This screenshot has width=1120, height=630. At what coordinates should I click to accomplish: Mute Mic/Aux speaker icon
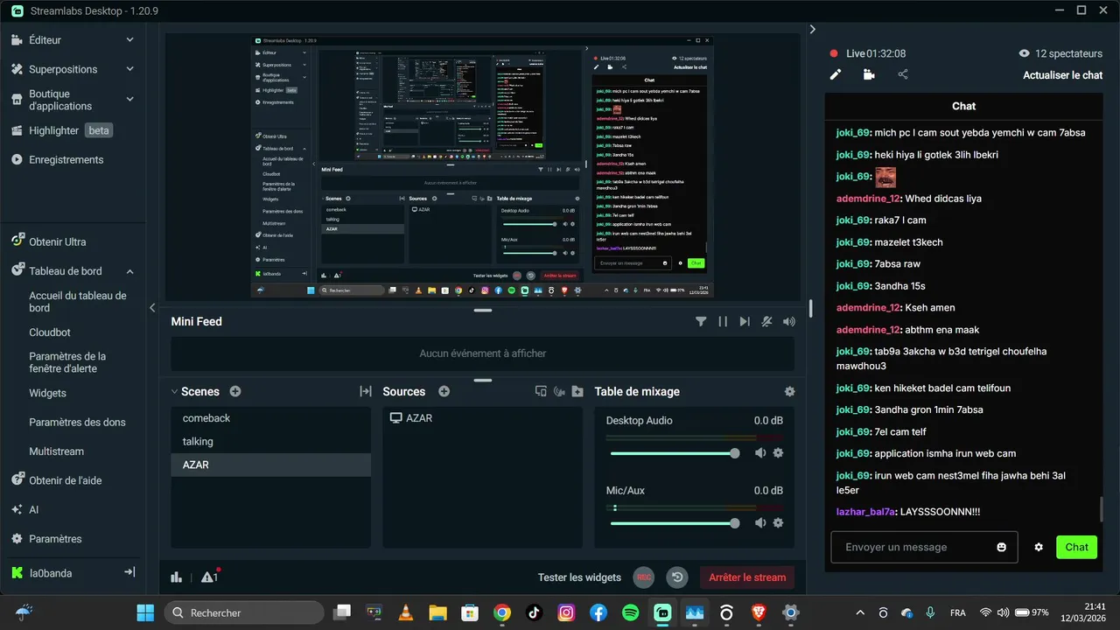point(760,522)
